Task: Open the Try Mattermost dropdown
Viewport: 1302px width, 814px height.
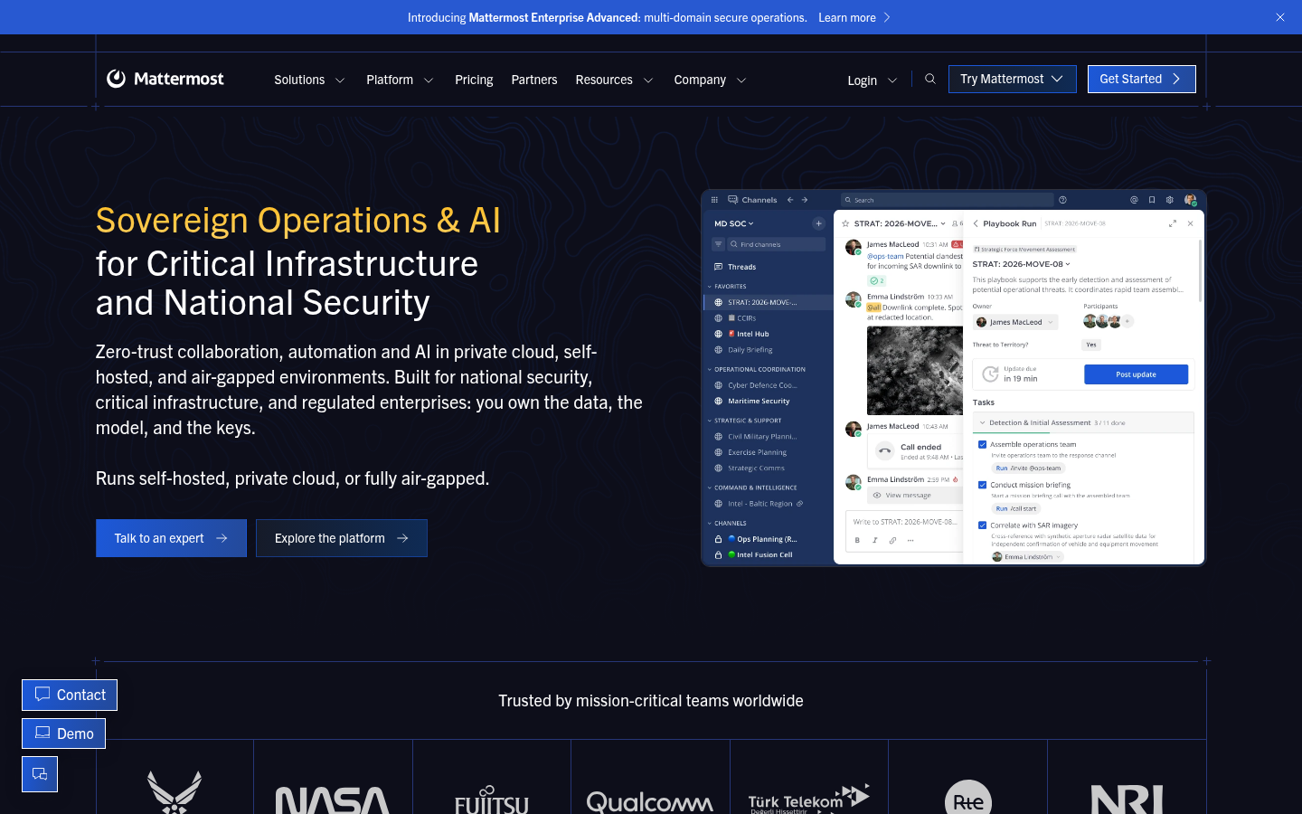Action: coord(1012,79)
